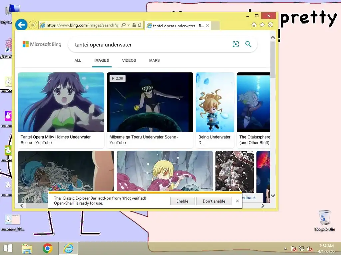This screenshot has width=341, height=255.
Task: Launch Google Chrome from the taskbar
Action: coord(48,248)
